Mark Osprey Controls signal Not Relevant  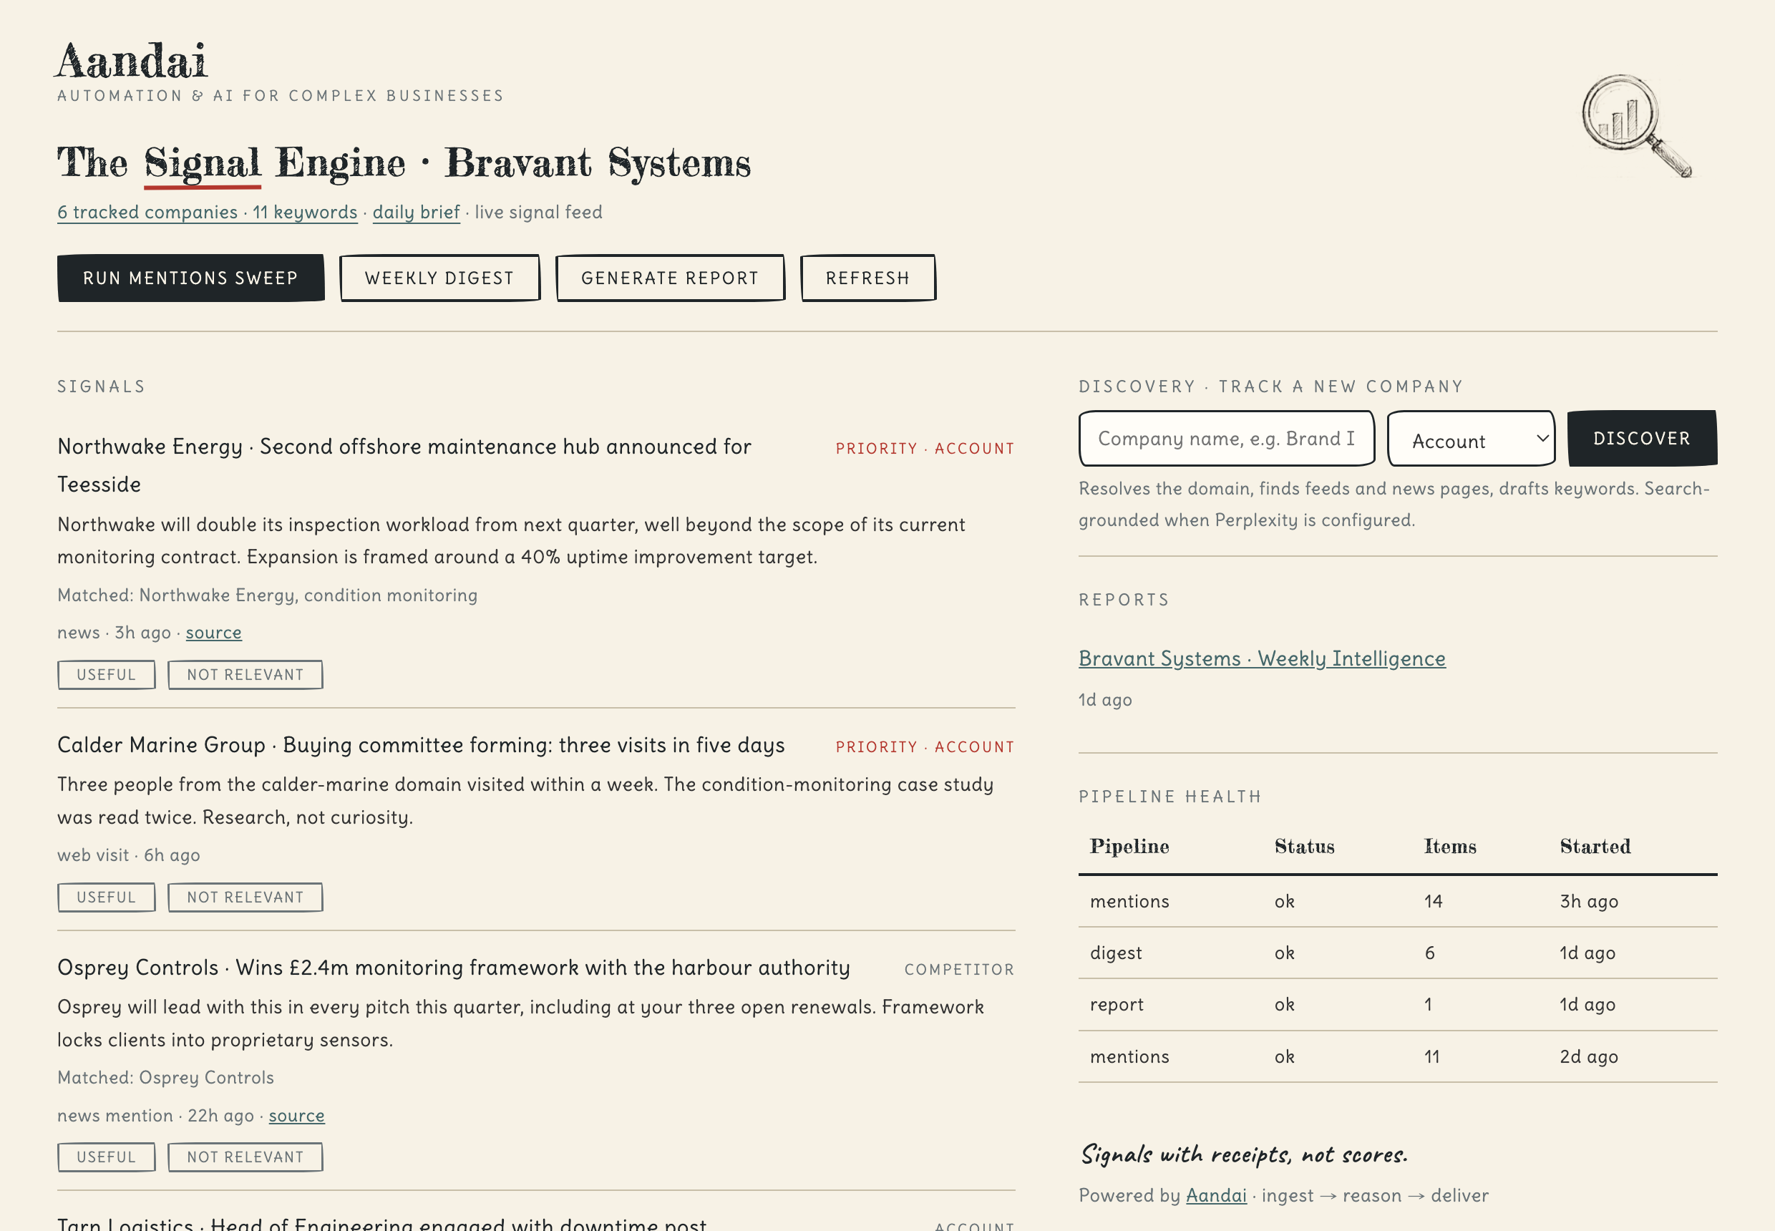tap(245, 1157)
